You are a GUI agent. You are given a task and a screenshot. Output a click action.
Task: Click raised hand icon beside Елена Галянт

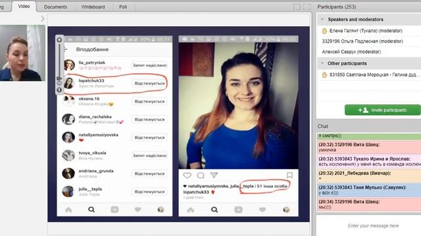[324, 31]
